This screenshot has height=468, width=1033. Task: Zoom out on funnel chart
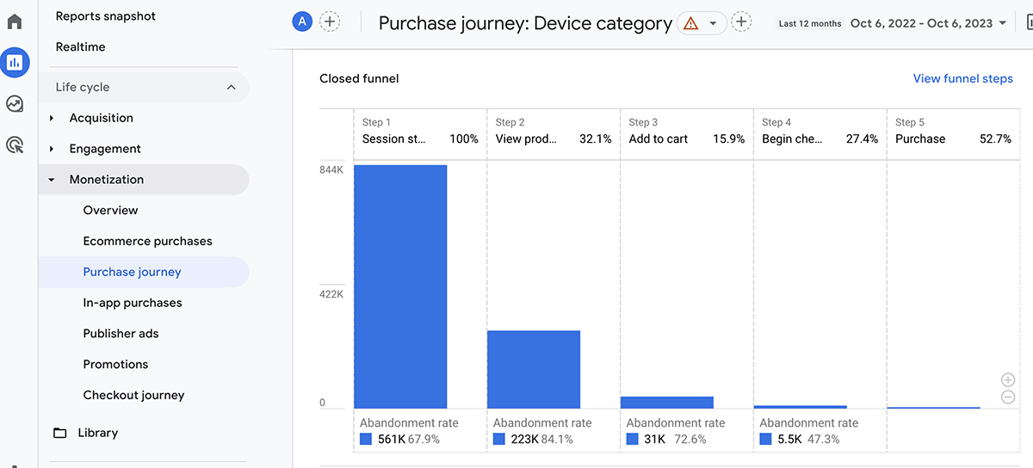coord(1008,397)
